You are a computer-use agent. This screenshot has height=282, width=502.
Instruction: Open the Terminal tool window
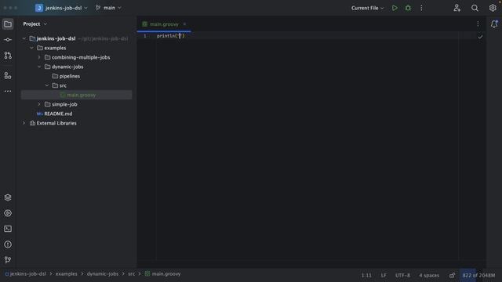pos(8,229)
